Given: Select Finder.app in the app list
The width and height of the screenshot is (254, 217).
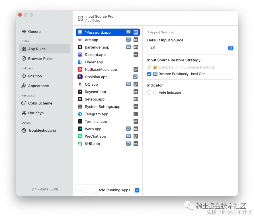Looking at the screenshot, I should click(94, 62).
